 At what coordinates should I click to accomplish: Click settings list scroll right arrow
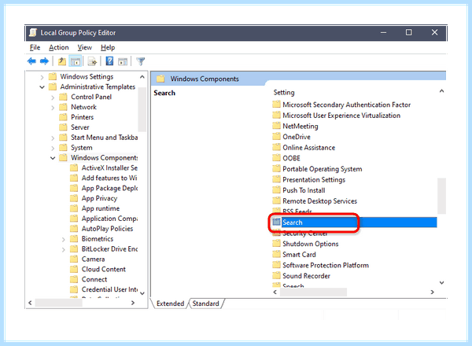point(432,292)
